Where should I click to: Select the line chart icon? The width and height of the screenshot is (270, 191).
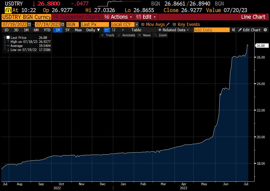pos(107,30)
